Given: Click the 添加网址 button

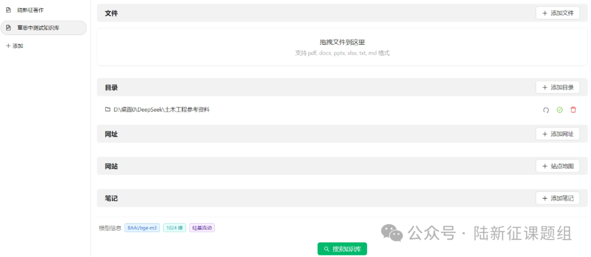Looking at the screenshot, I should click(x=557, y=134).
